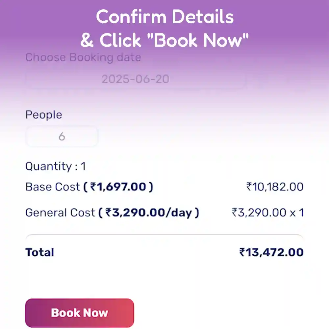Viewport: 329px width, 329px height.
Task: Click the Base Cost row label
Action: 53,187
